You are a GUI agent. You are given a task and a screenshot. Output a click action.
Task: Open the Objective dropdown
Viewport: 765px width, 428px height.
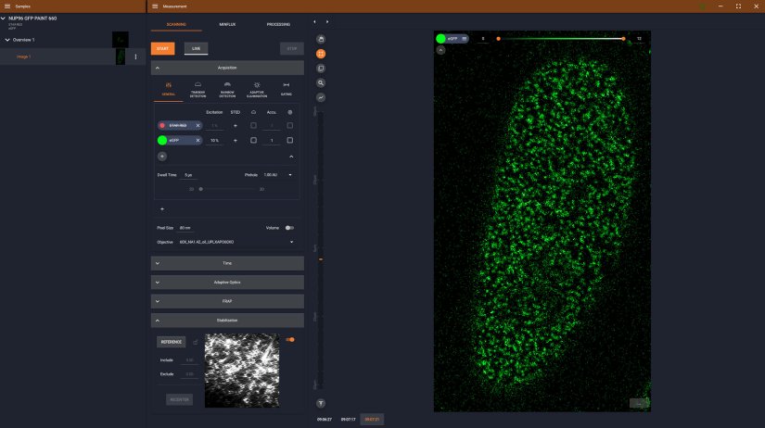tap(236, 243)
